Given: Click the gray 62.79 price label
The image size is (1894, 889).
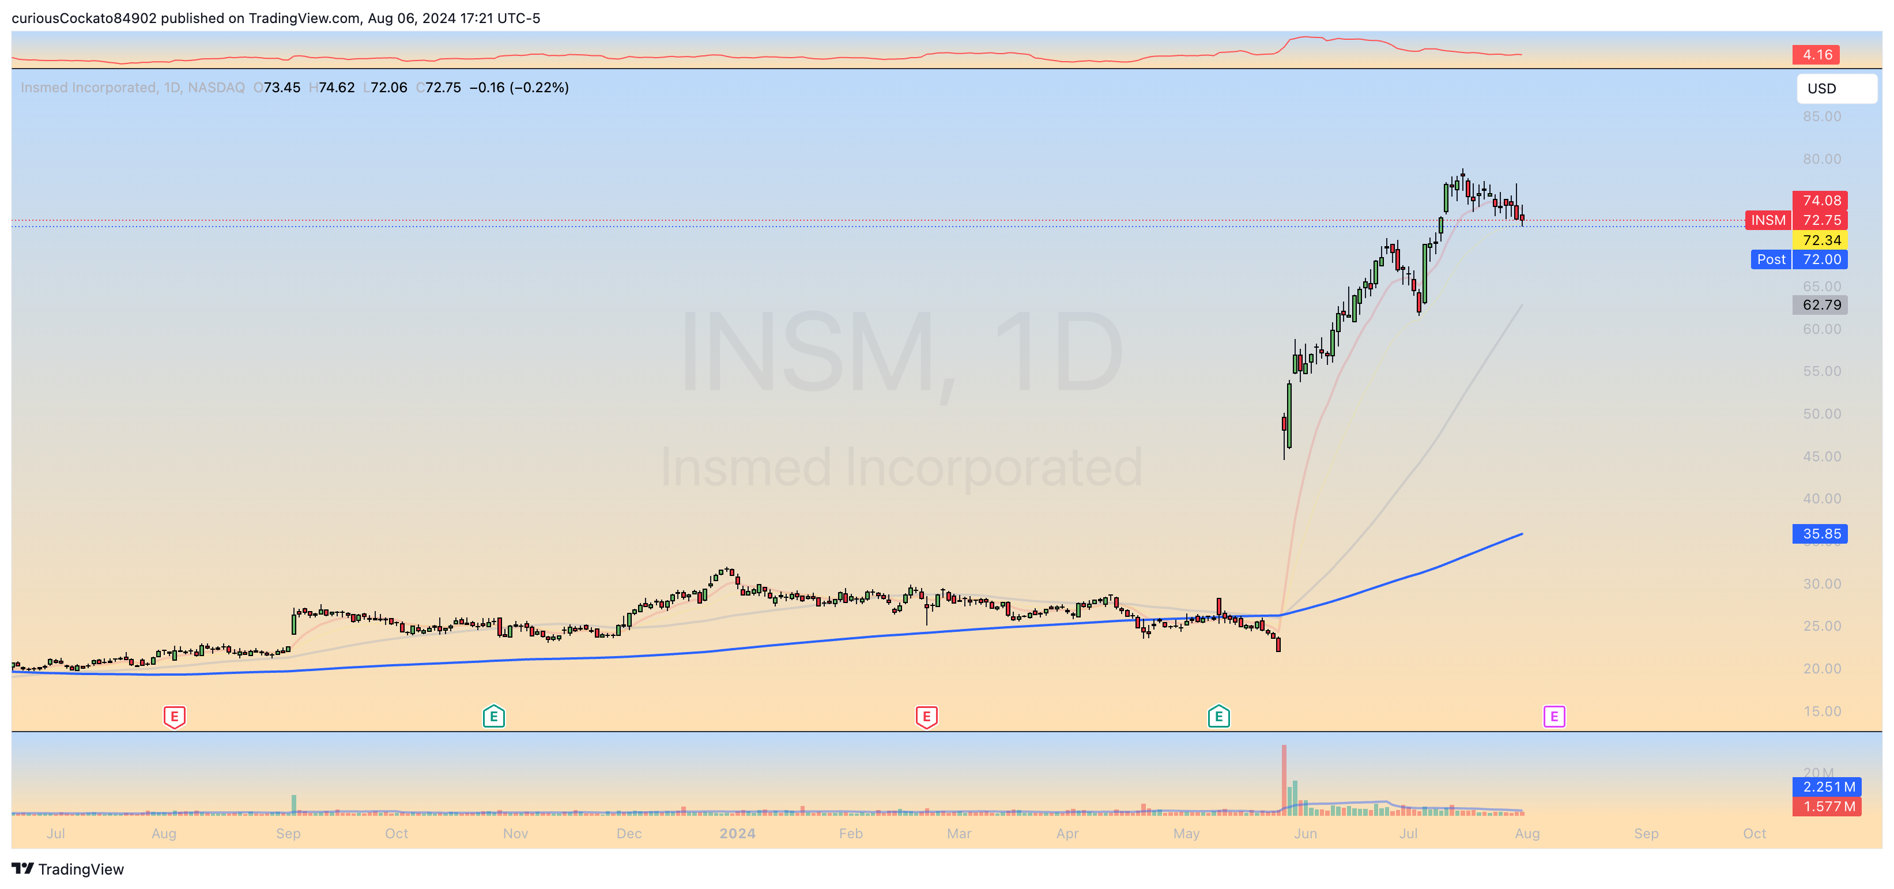Looking at the screenshot, I should coord(1820,304).
